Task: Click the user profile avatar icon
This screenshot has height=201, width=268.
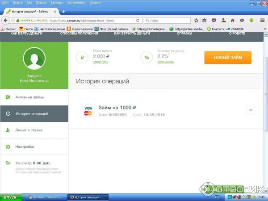Action: pyautogui.click(x=34, y=60)
